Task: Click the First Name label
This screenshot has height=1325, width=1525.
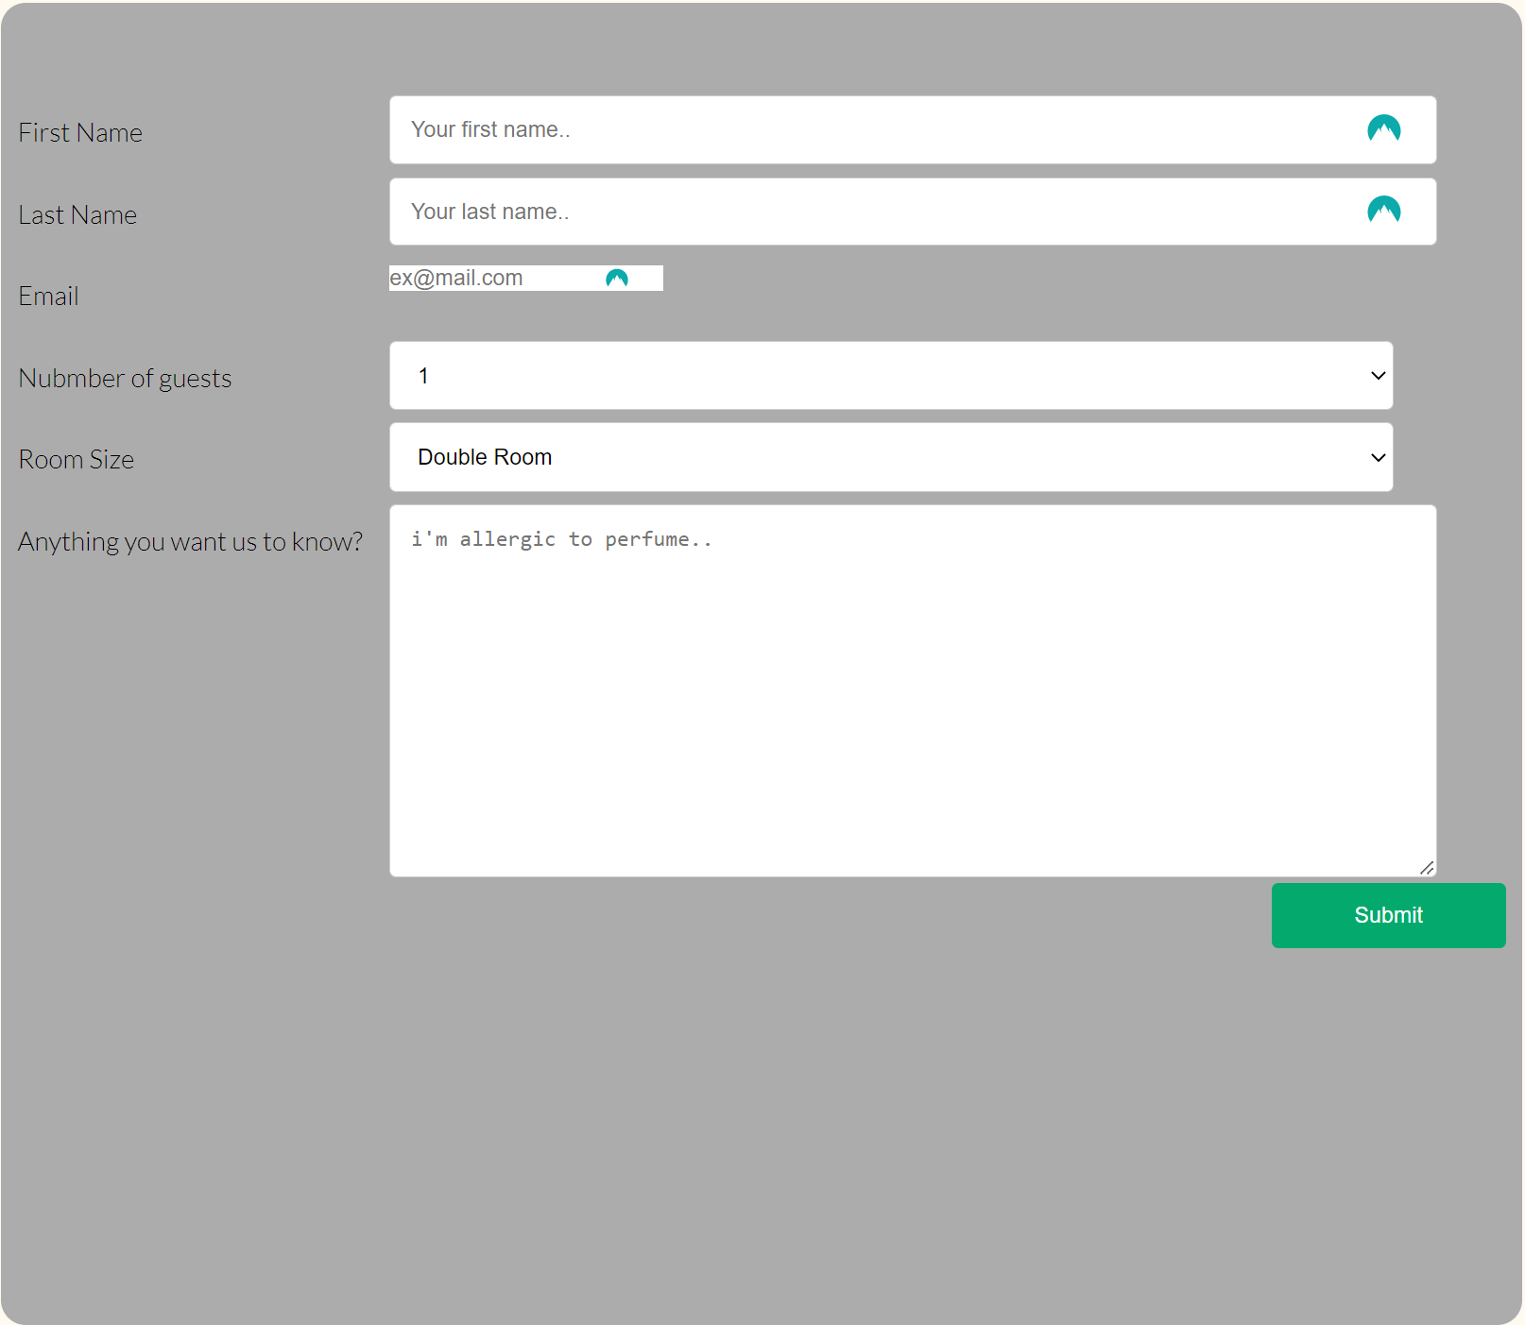Action: pos(80,132)
